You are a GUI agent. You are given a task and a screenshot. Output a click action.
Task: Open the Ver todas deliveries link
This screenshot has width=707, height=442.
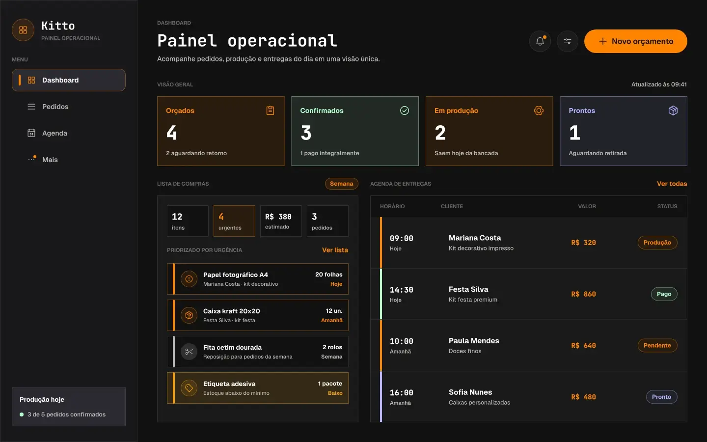click(672, 184)
